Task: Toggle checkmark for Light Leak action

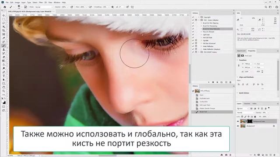Action: click(x=193, y=35)
